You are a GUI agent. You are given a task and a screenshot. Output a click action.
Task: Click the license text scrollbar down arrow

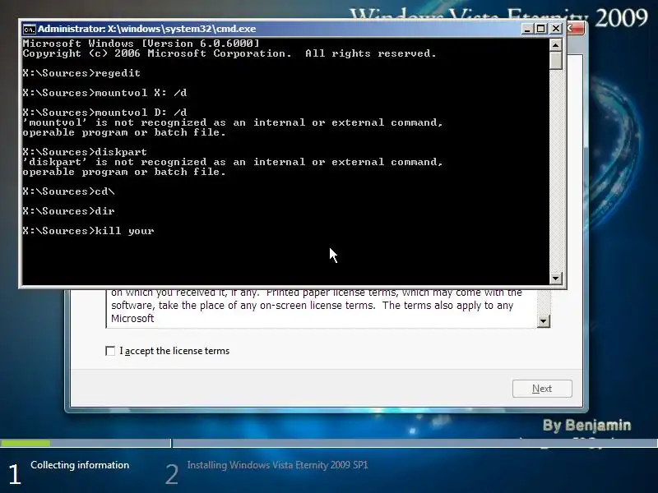click(x=544, y=321)
